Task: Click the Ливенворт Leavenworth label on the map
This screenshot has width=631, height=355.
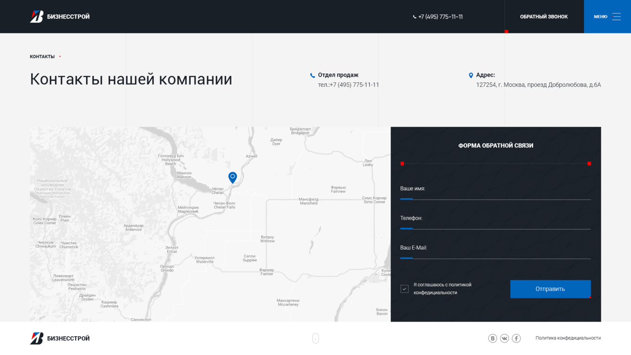Action: (64, 278)
